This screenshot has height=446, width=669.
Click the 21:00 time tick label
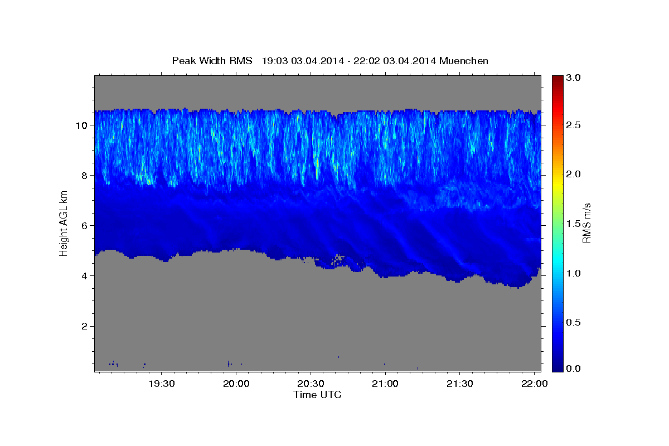[385, 384]
